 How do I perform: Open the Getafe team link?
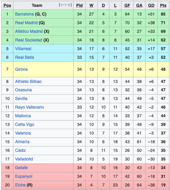click(21, 168)
